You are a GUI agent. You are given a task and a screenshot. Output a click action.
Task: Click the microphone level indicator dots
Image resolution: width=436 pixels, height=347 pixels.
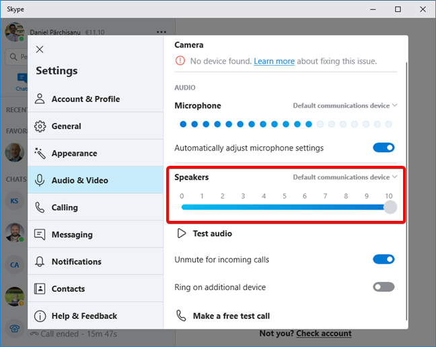286,124
